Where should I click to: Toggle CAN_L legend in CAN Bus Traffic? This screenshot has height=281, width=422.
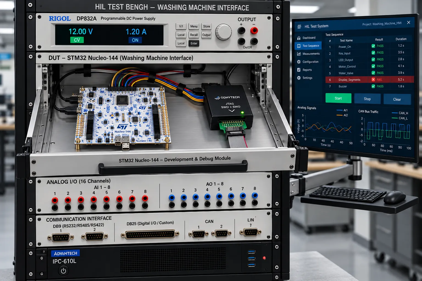pyautogui.click(x=400, y=118)
